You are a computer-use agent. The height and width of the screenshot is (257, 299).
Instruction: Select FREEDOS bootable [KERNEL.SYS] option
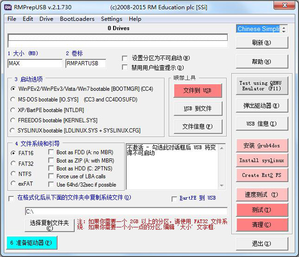coord(13,121)
